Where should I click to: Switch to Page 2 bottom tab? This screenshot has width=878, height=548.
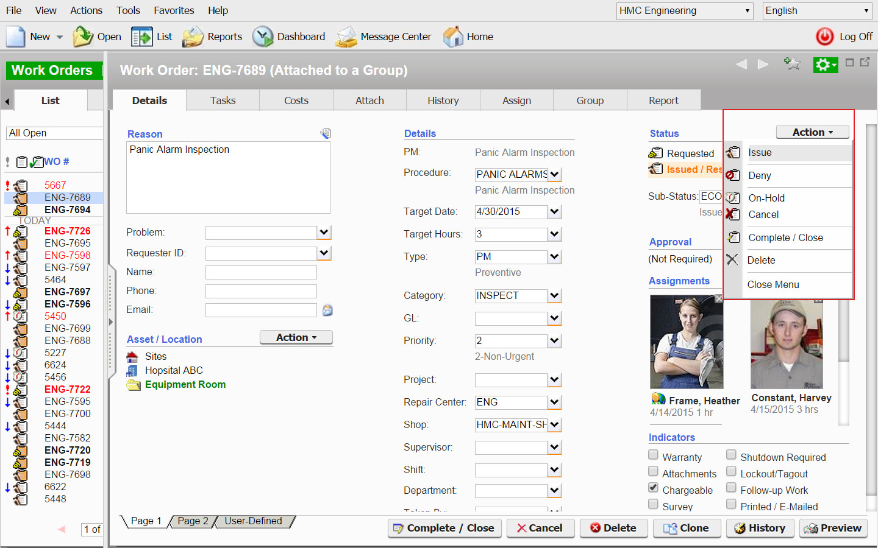point(193,521)
